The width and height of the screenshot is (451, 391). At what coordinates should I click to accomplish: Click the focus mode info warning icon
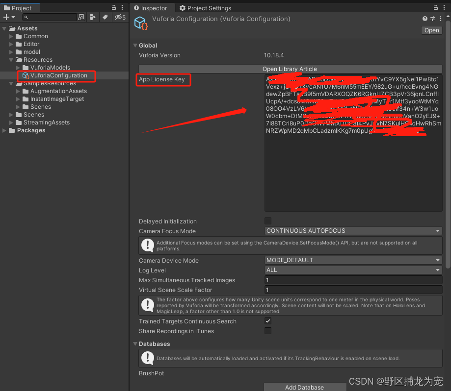pos(148,245)
